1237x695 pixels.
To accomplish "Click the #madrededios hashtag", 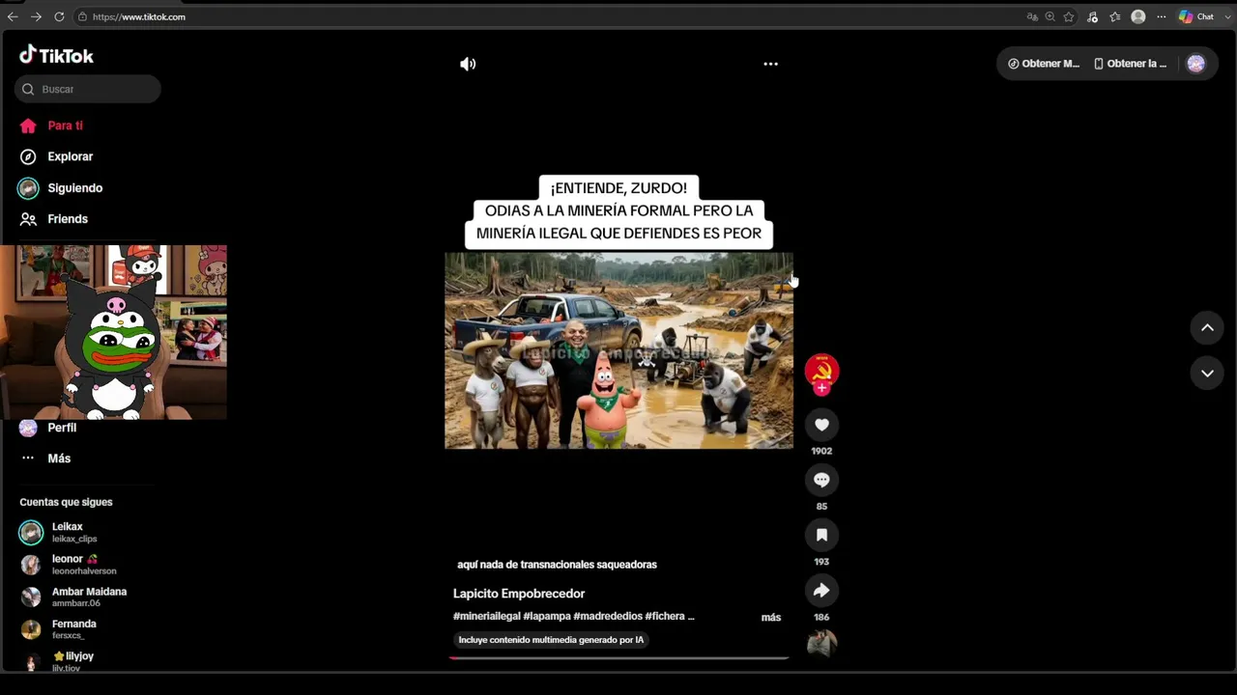I will pyautogui.click(x=608, y=617).
